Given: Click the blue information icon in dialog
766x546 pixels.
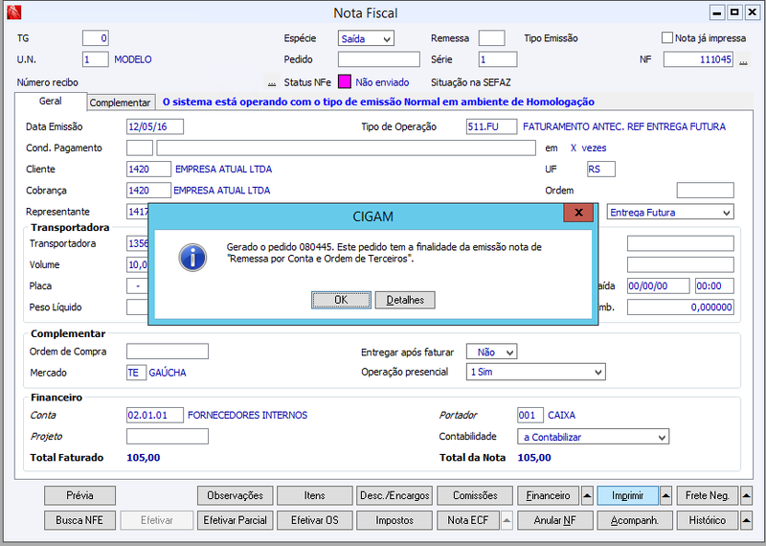Looking at the screenshot, I should 192,258.
